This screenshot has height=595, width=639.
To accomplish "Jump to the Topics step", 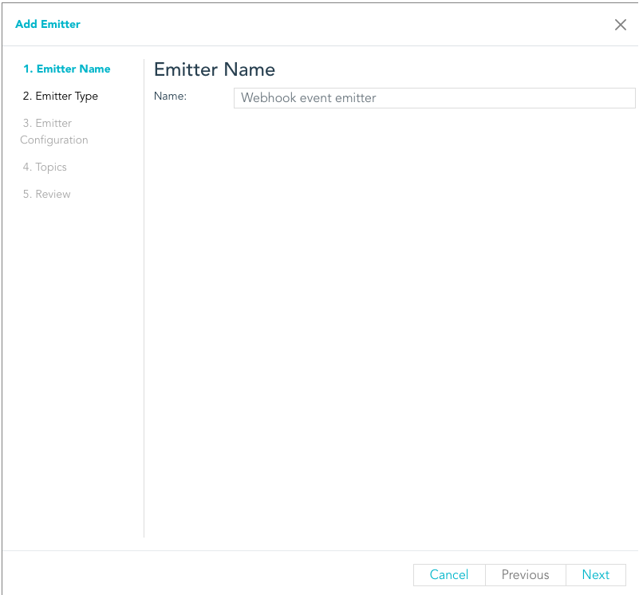I will point(45,167).
